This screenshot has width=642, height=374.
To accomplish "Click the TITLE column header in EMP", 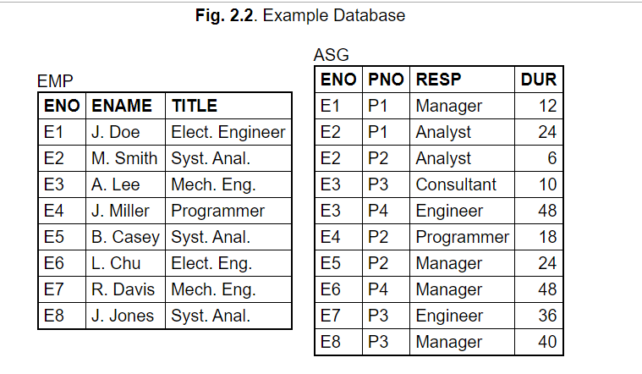I will pyautogui.click(x=228, y=106).
